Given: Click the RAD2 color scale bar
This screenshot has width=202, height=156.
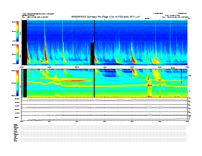Looking at the screenshot, I should (17, 31).
